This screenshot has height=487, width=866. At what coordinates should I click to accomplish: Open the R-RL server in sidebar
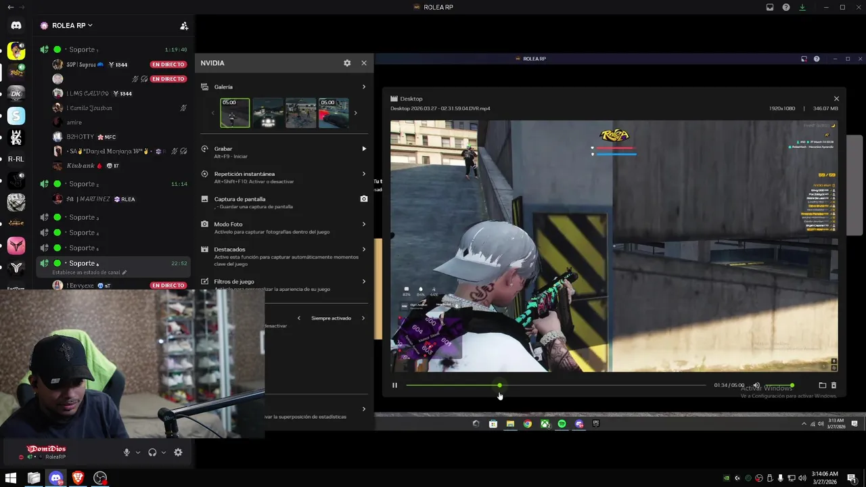16,159
